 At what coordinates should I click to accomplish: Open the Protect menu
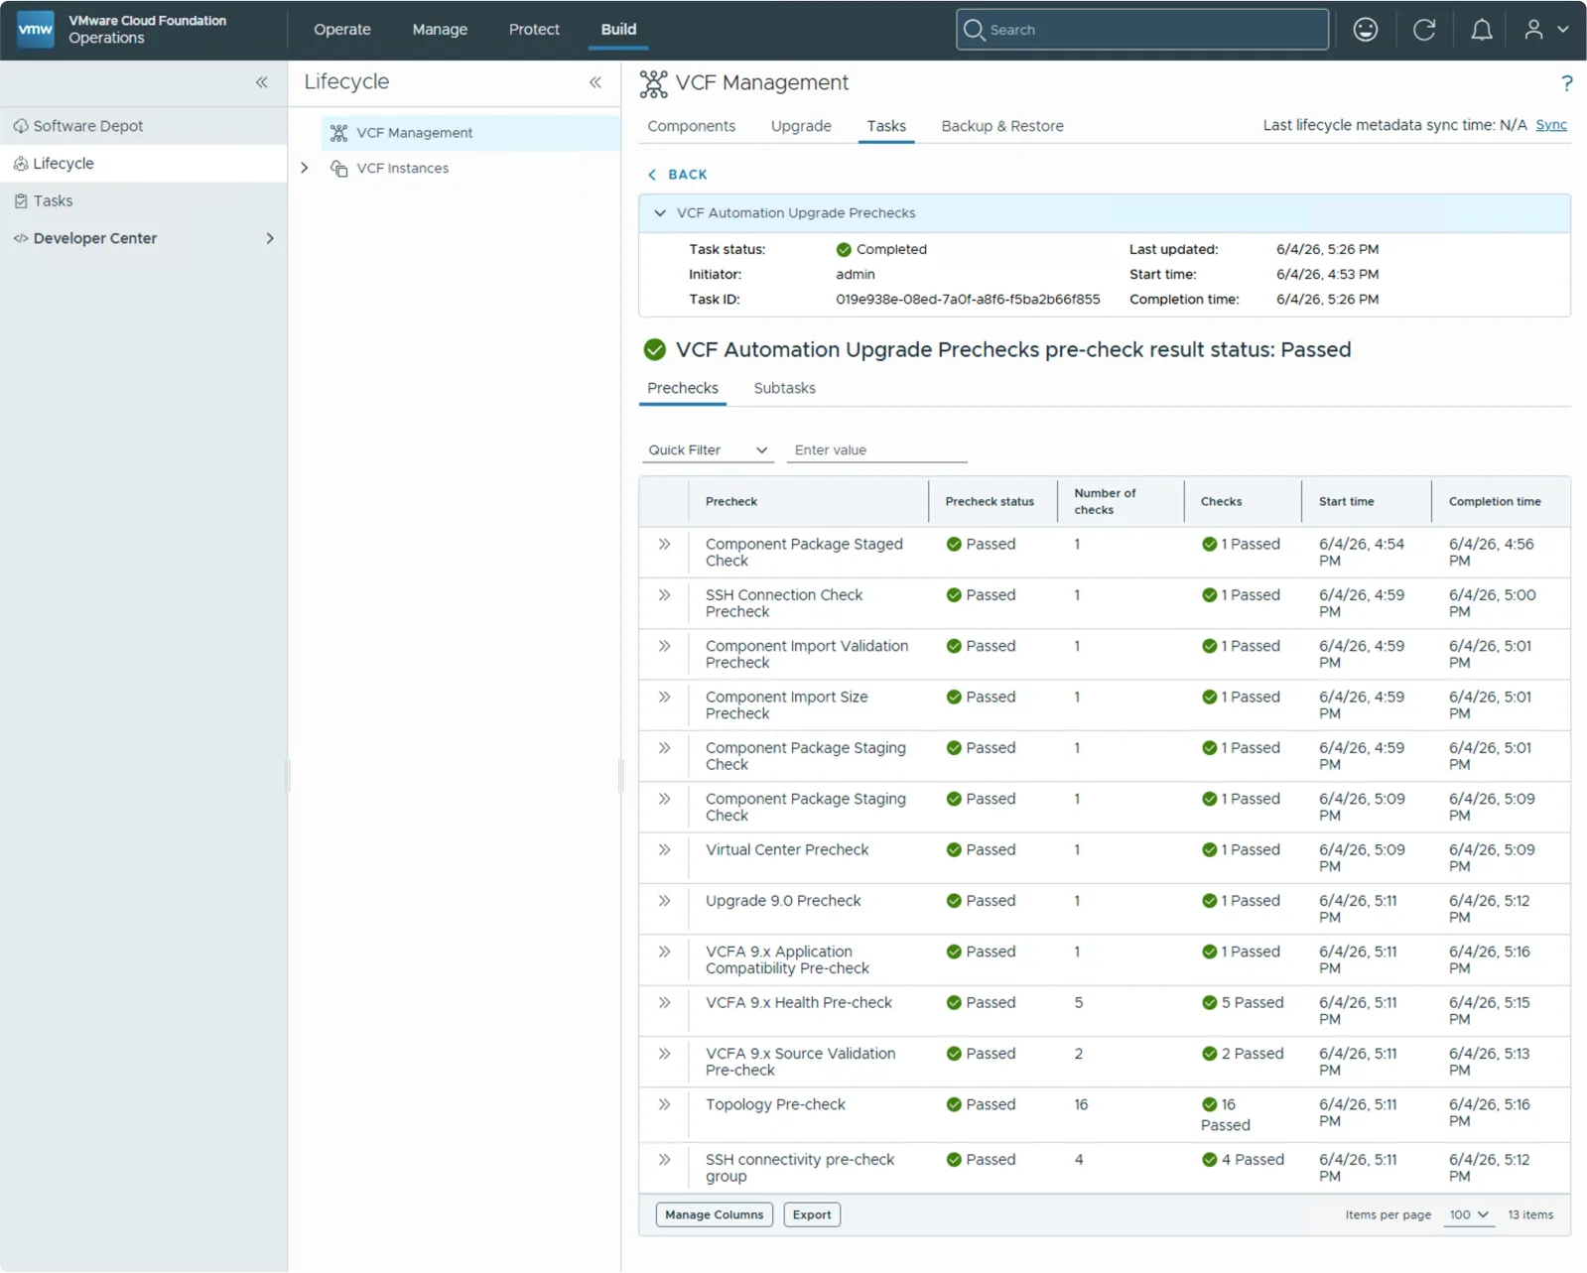pyautogui.click(x=534, y=30)
